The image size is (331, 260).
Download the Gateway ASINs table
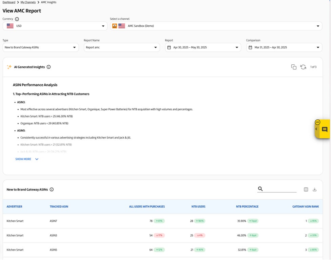314,190
